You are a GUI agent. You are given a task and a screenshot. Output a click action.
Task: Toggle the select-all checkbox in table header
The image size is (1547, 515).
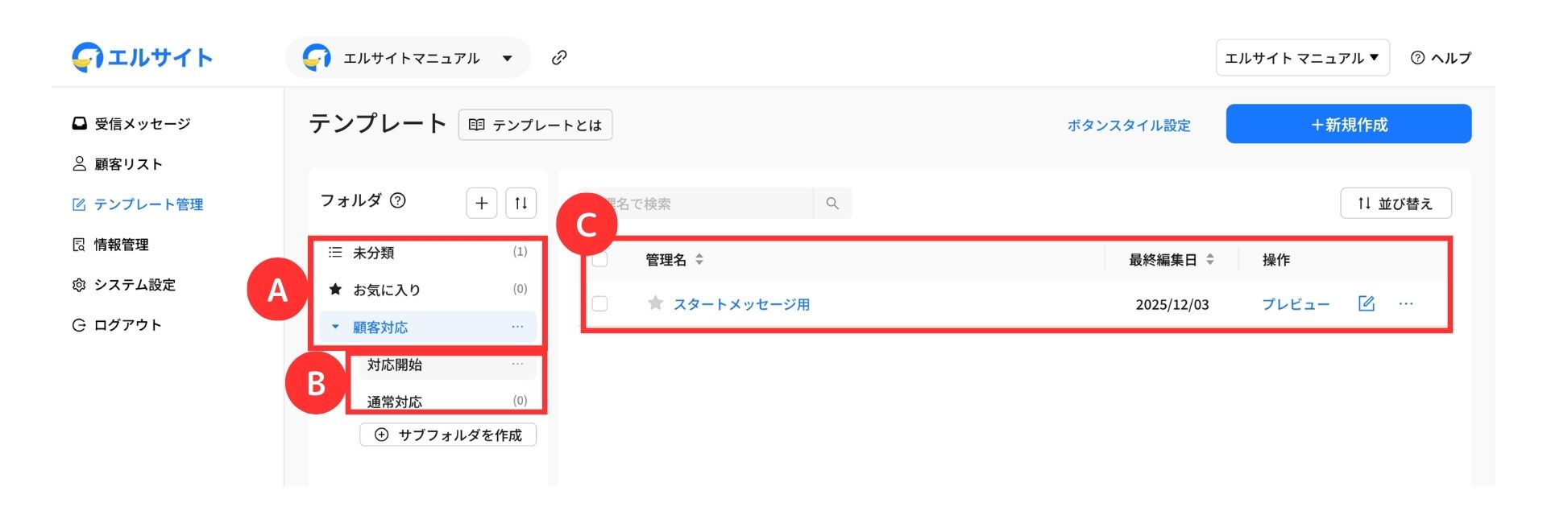(x=600, y=260)
